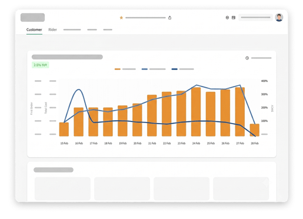
Task: Click the 300% axis label
Action: point(264,94)
